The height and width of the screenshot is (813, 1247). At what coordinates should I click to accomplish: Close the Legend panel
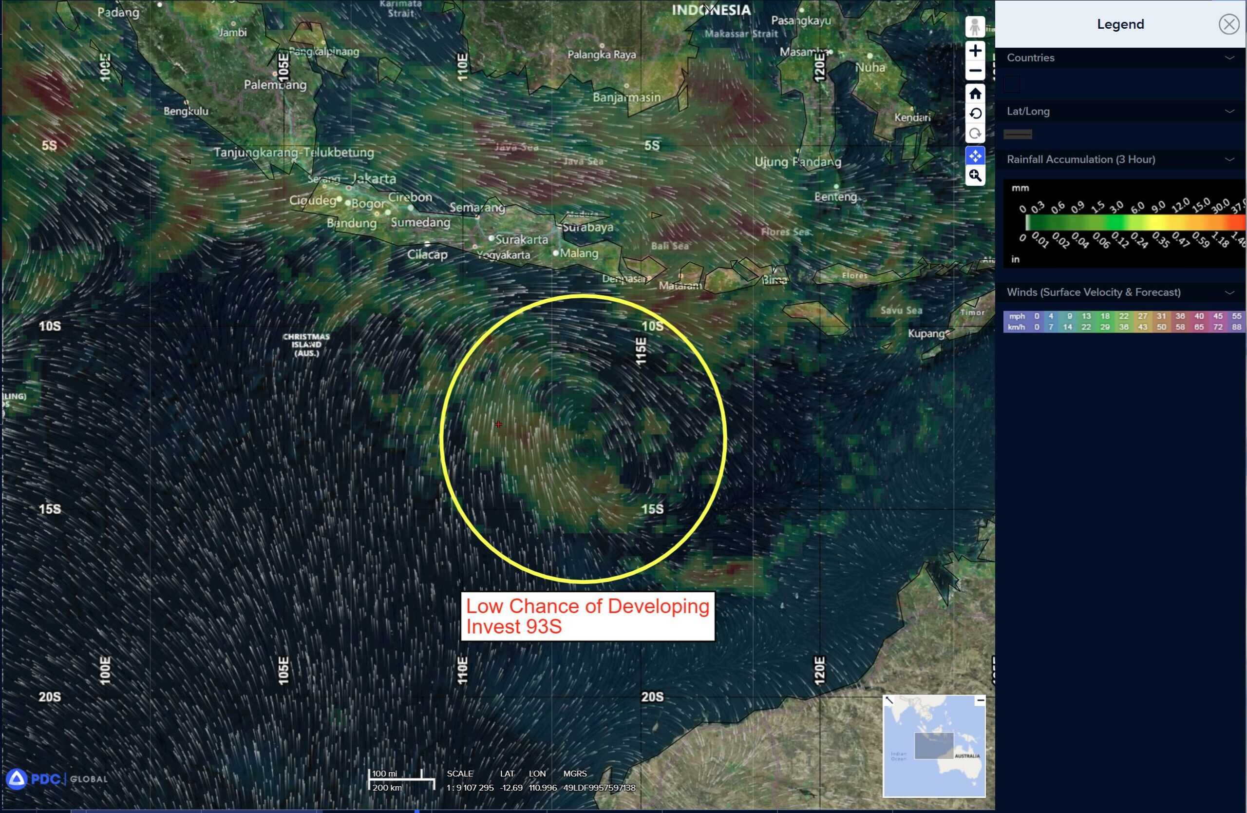[x=1228, y=24]
